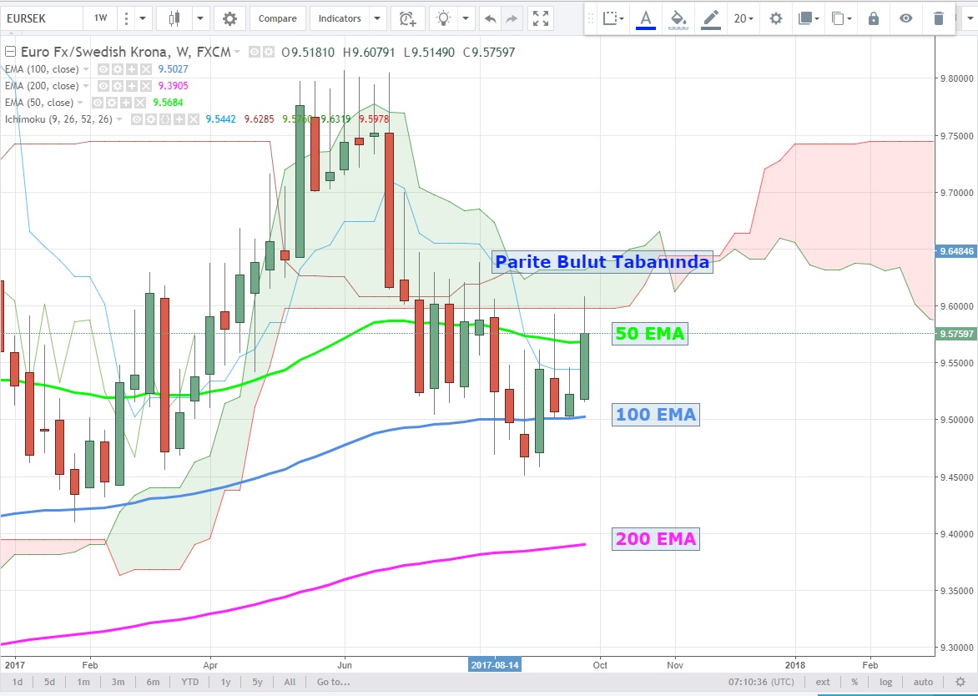Click the alert clock icon

tap(406, 18)
